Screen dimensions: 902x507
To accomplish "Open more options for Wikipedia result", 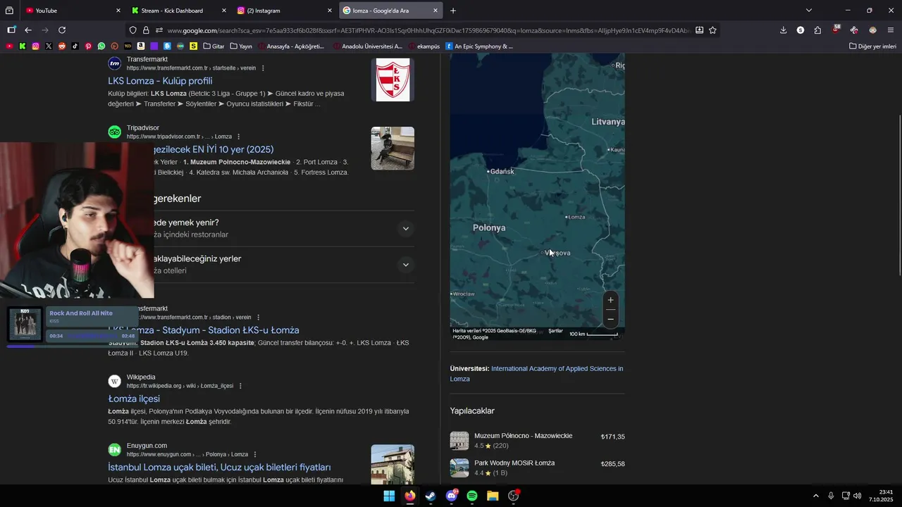I will pyautogui.click(x=240, y=386).
